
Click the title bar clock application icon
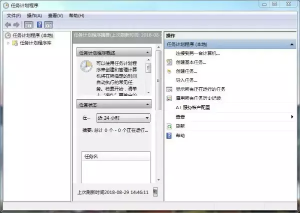click(x=6, y=5)
